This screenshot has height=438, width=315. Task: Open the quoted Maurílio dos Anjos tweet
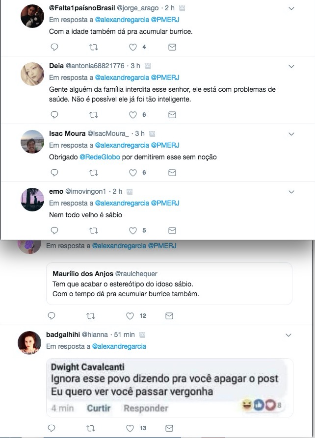(x=169, y=283)
